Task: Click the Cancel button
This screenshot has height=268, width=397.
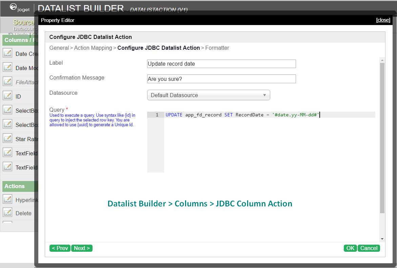Action: [x=369, y=248]
